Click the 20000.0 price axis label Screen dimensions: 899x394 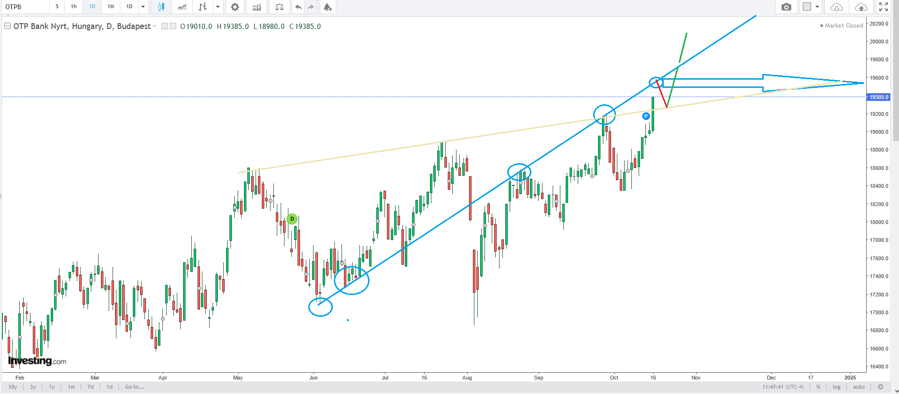pyautogui.click(x=879, y=42)
